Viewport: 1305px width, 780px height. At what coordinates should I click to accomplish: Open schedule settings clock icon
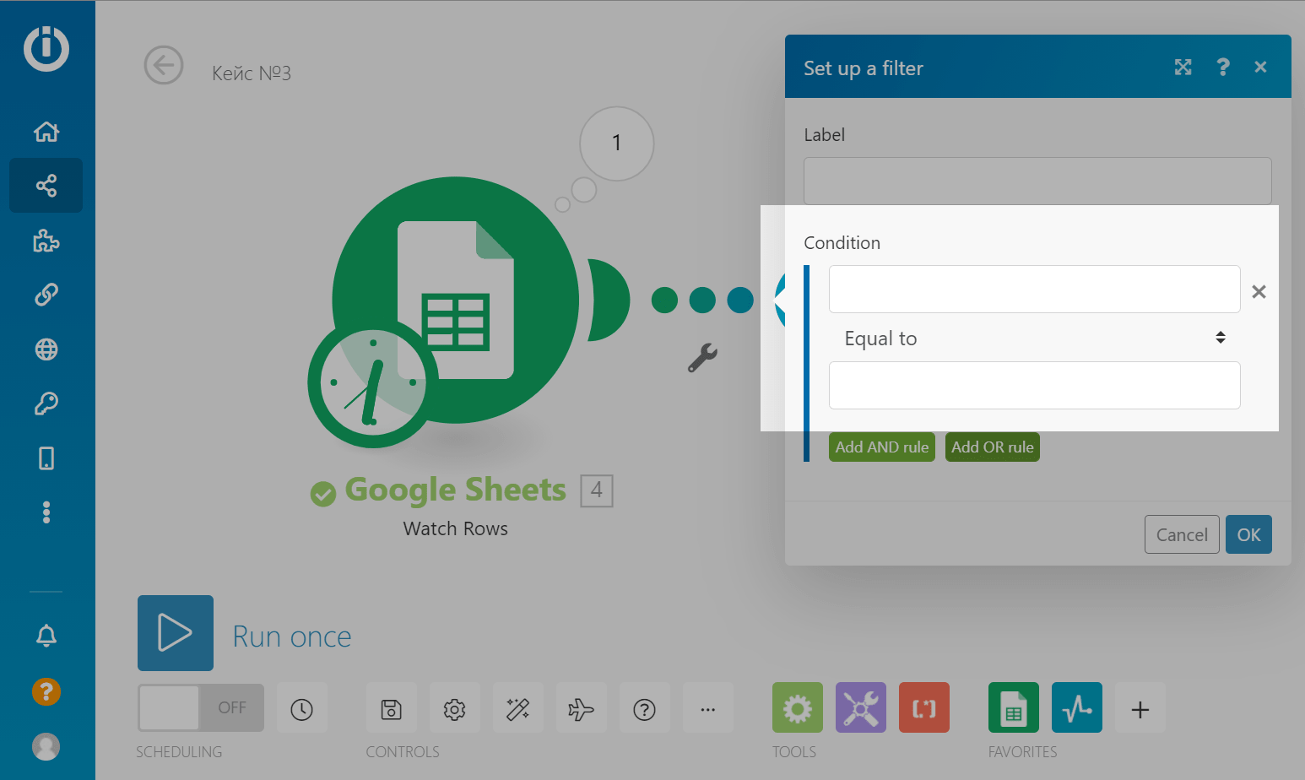pos(302,709)
